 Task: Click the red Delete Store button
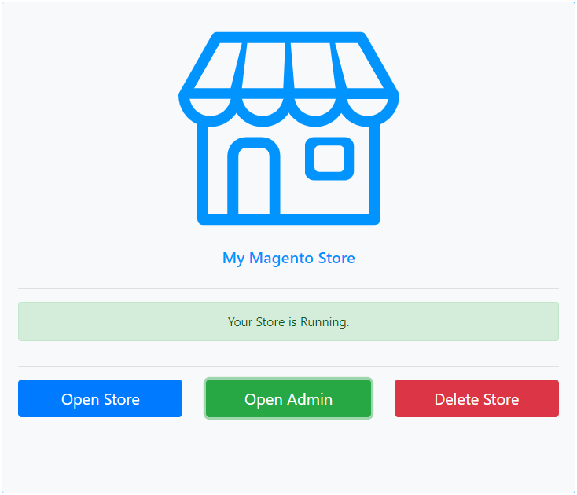[x=476, y=398]
